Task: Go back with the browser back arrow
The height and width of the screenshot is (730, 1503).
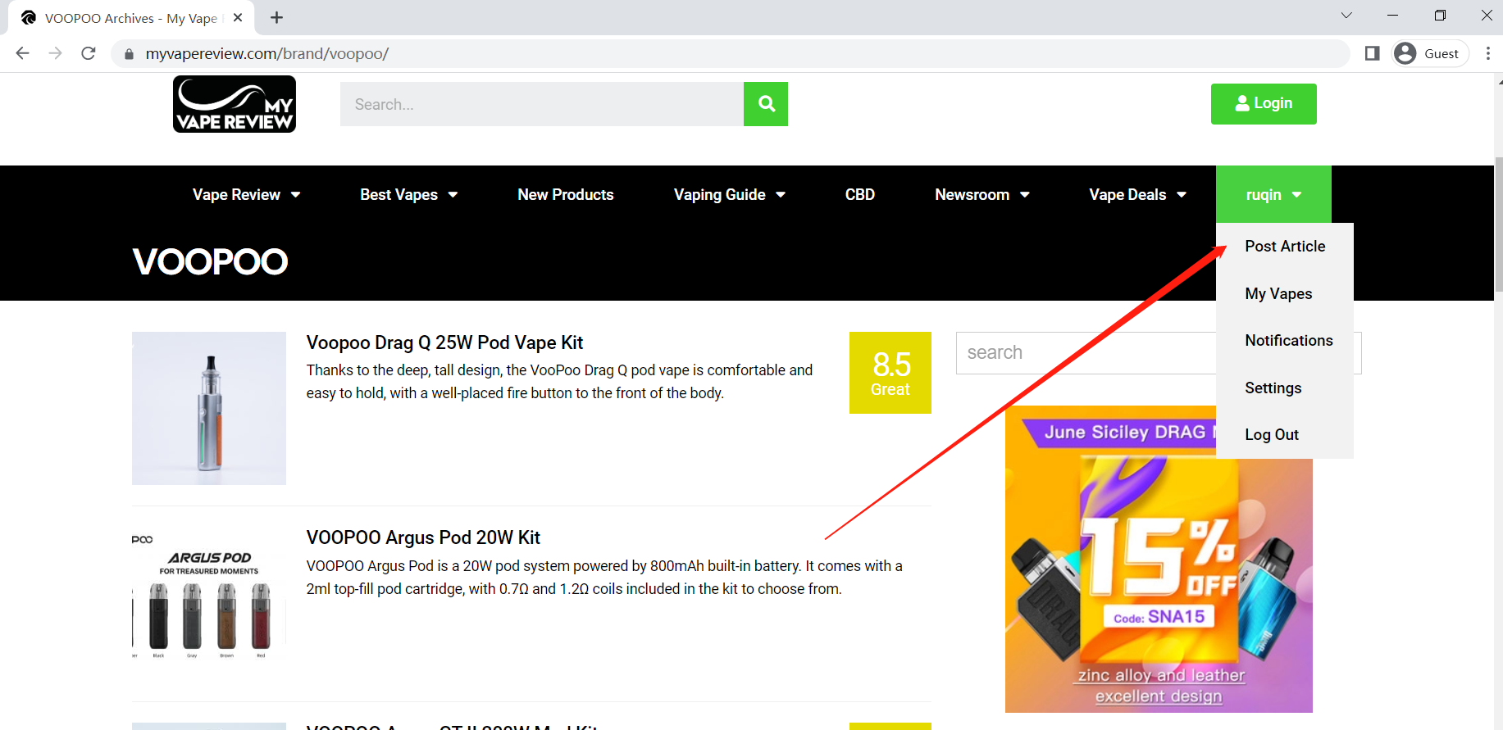Action: tap(22, 53)
